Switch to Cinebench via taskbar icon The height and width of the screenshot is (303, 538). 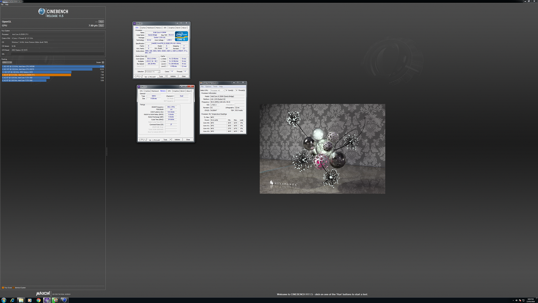pos(64,300)
